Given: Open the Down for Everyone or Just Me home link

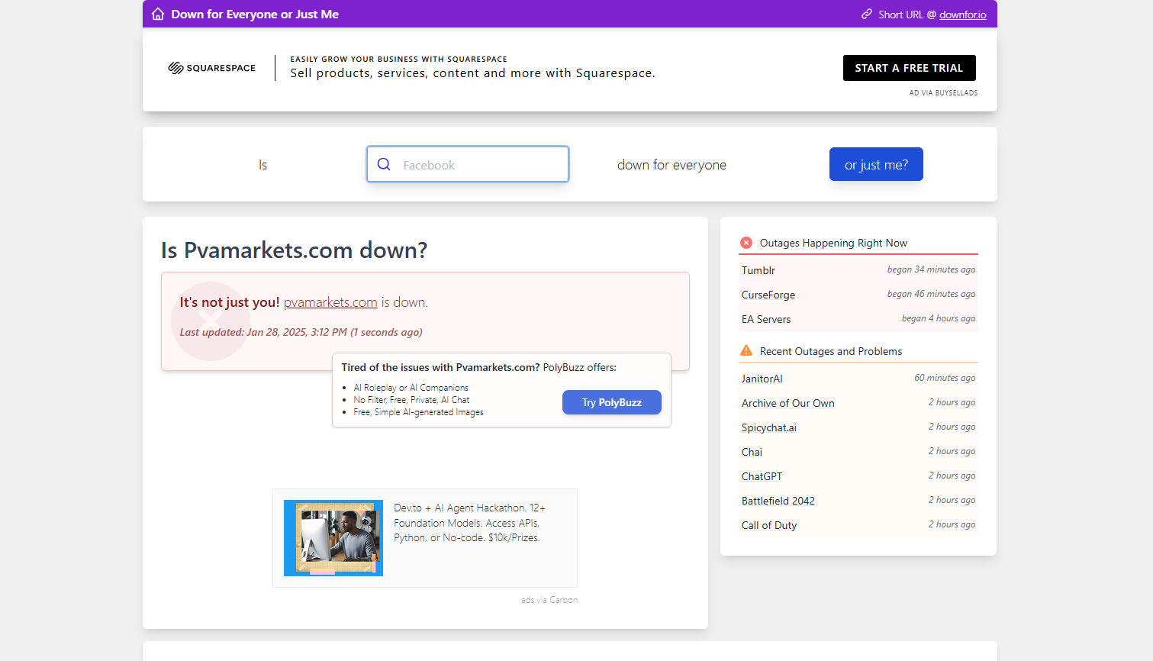Looking at the screenshot, I should (x=255, y=15).
